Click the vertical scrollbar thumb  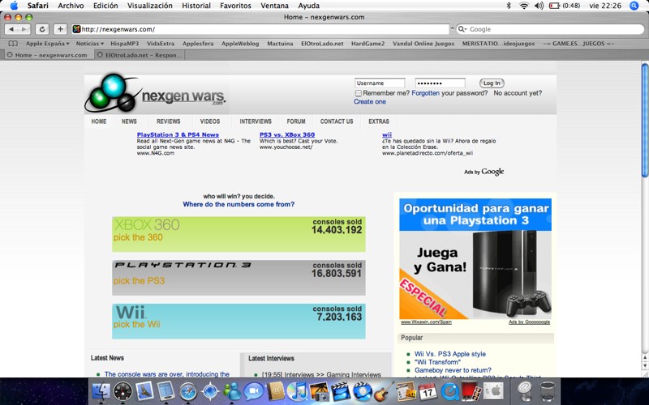pyautogui.click(x=645, y=120)
